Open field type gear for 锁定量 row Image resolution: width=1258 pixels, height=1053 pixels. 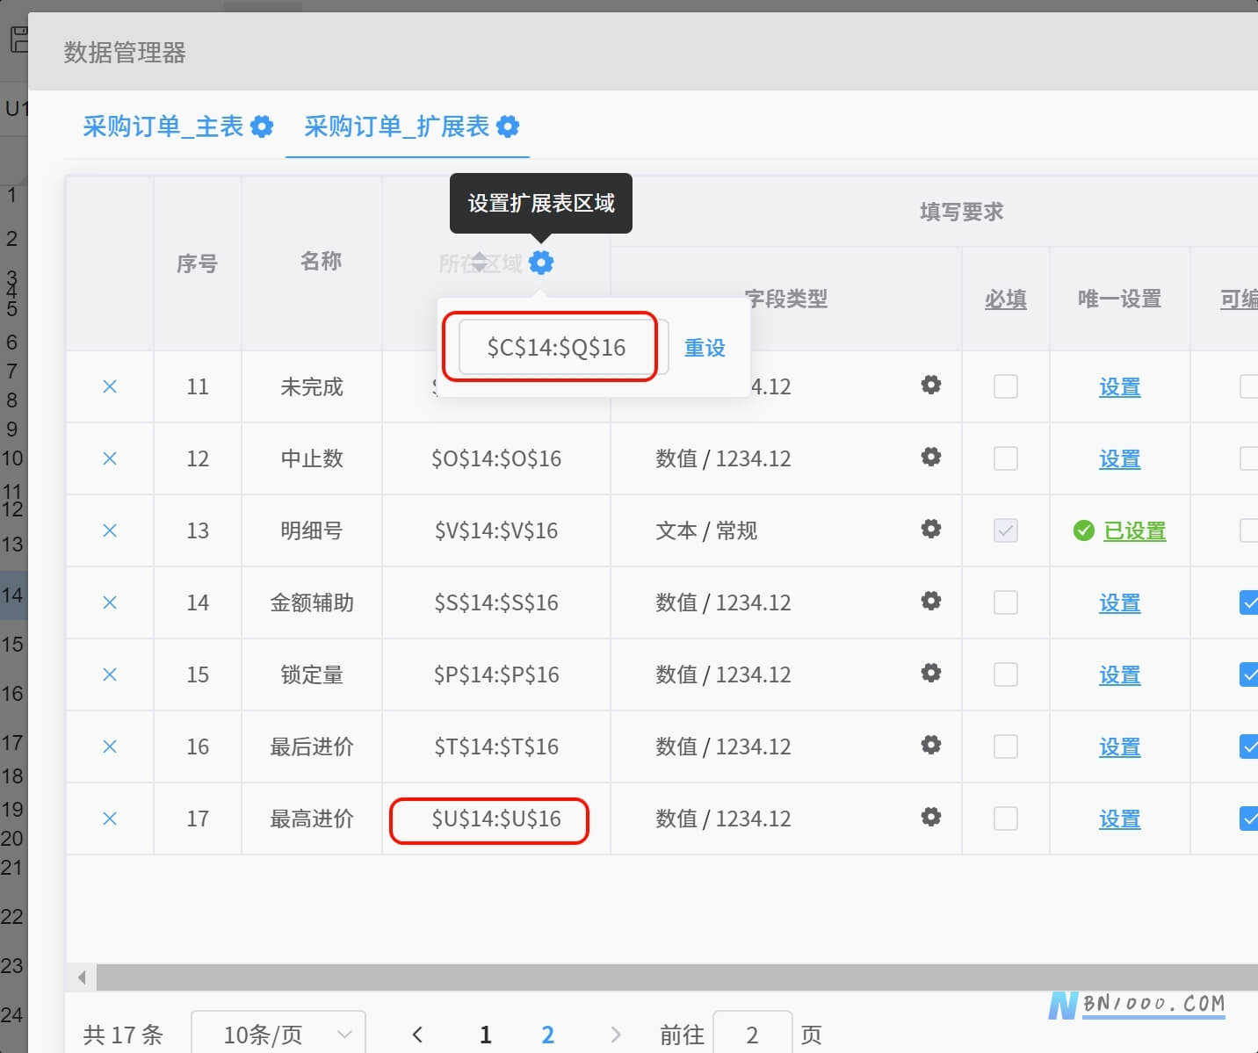(931, 673)
